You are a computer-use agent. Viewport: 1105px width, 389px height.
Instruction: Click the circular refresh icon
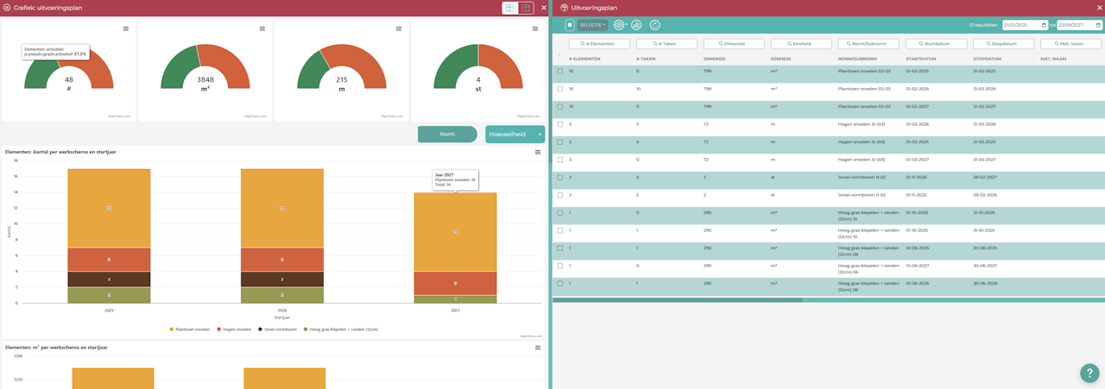pyautogui.click(x=655, y=25)
